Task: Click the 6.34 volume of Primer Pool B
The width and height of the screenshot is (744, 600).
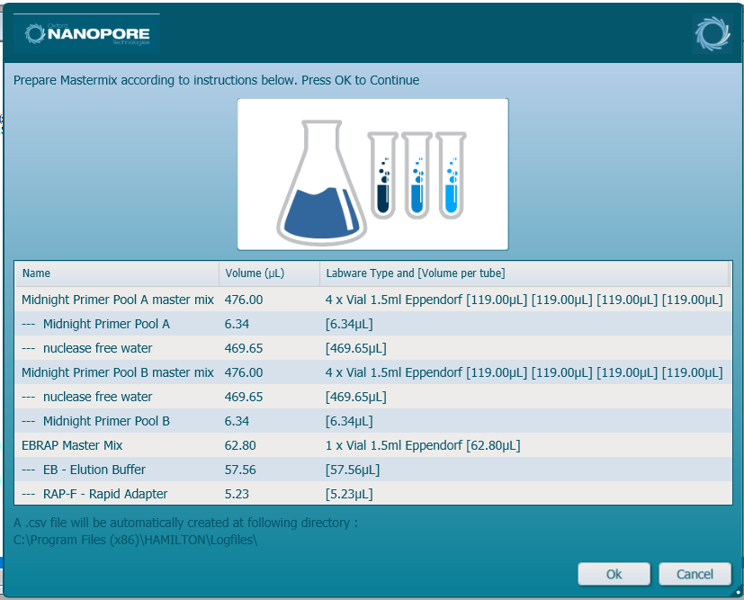Action: tap(237, 421)
